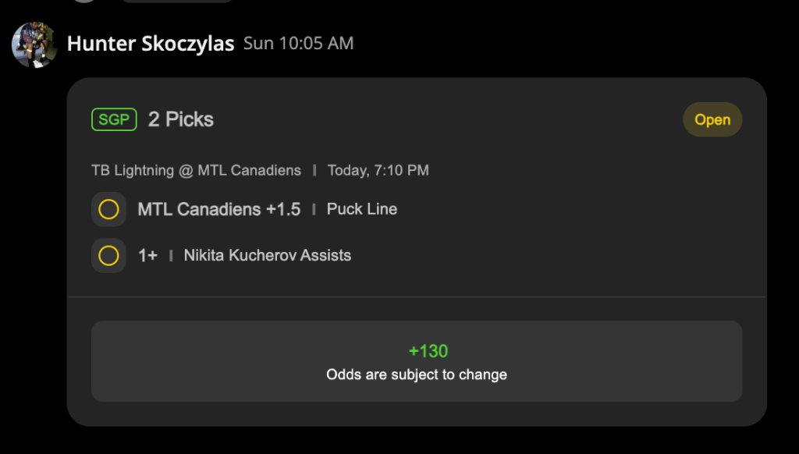This screenshot has width=799, height=454.
Task: Click the Puck Line label
Action: coord(362,209)
